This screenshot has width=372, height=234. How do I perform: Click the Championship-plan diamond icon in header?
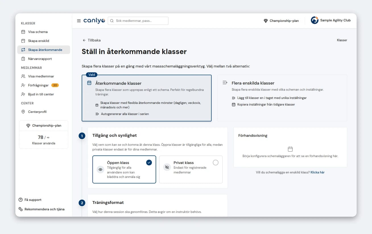pos(266,21)
